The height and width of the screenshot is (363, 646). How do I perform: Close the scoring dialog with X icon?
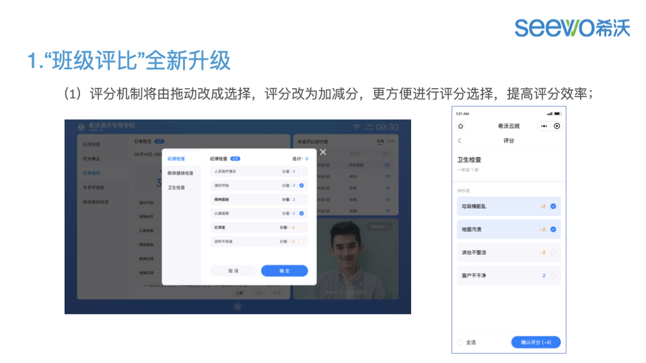click(323, 153)
